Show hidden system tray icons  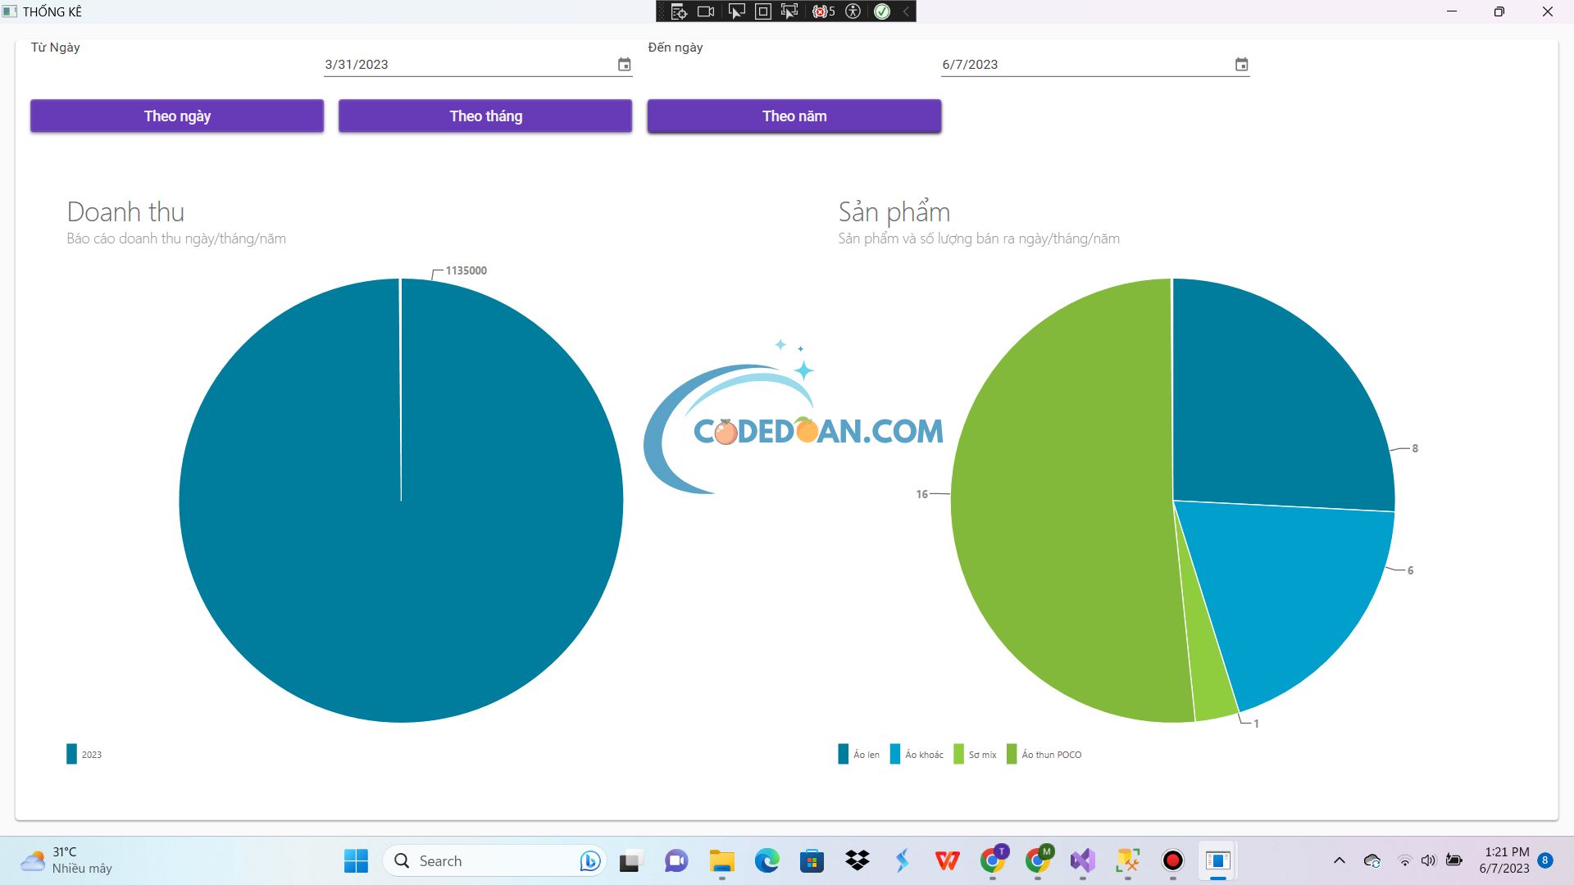[x=1340, y=860]
